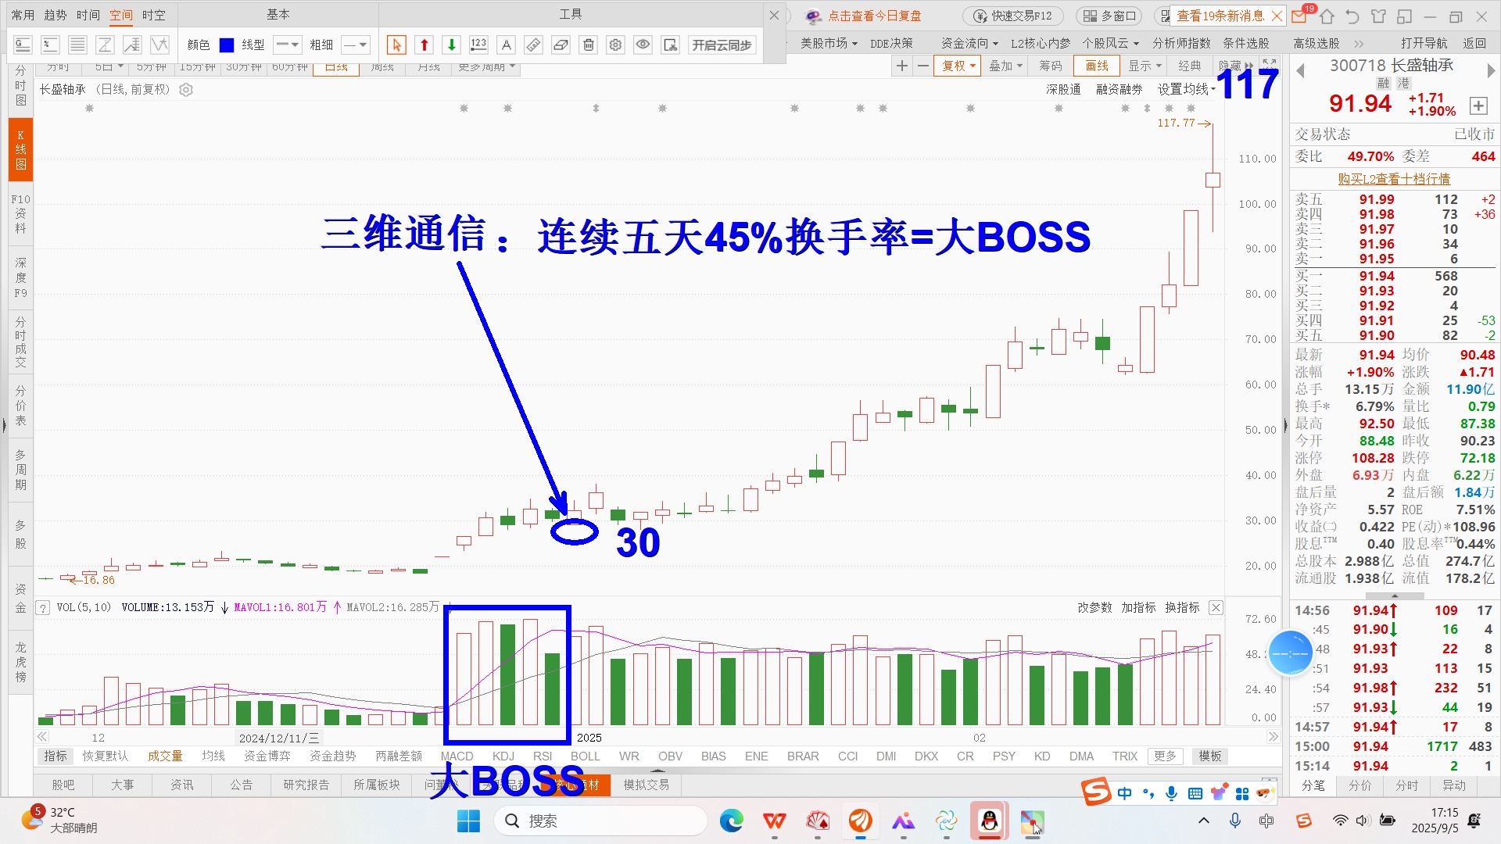Open QQ penguin taskbar icon
The width and height of the screenshot is (1501, 844).
click(x=989, y=821)
